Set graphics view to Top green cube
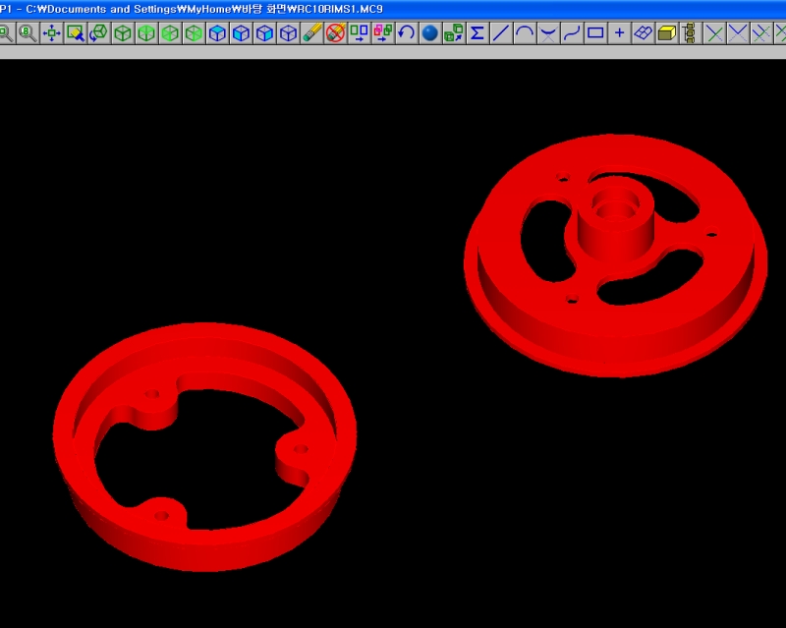The image size is (786, 628). pyautogui.click(x=146, y=33)
